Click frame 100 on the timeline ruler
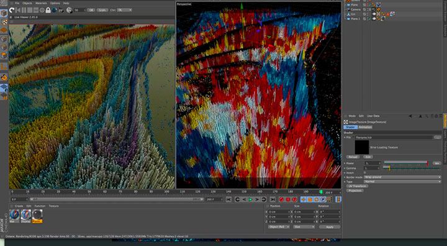 [x=167, y=191]
